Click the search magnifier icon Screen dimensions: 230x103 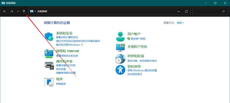coord(224,11)
